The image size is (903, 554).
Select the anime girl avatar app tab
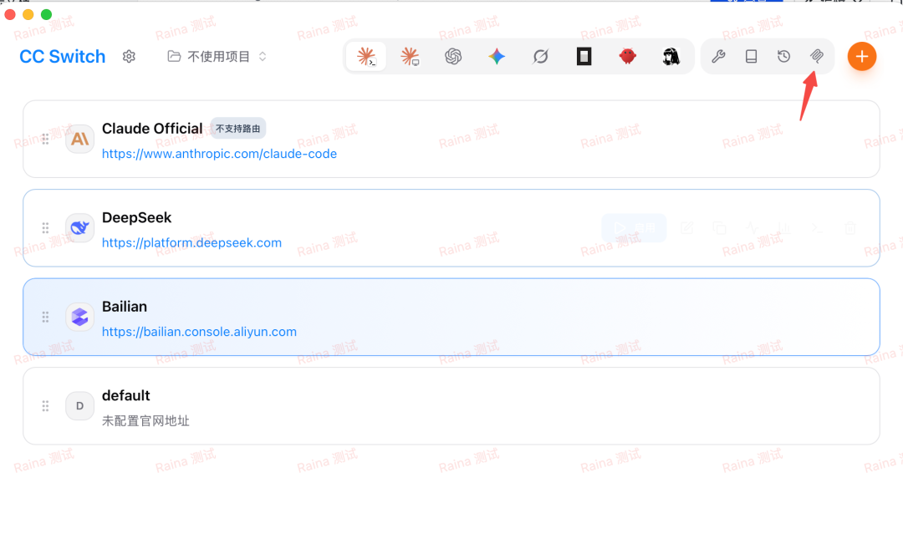point(671,56)
